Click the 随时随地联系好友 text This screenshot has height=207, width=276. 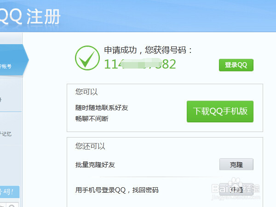point(101,108)
